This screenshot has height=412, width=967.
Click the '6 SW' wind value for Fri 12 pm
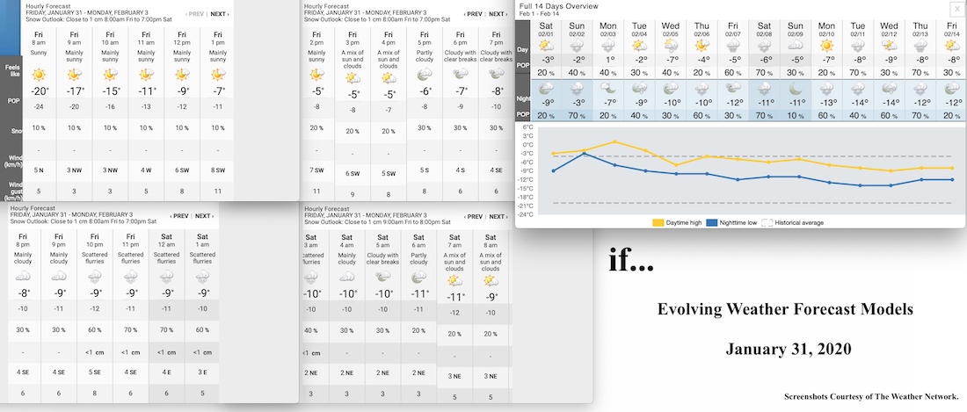[x=182, y=170]
